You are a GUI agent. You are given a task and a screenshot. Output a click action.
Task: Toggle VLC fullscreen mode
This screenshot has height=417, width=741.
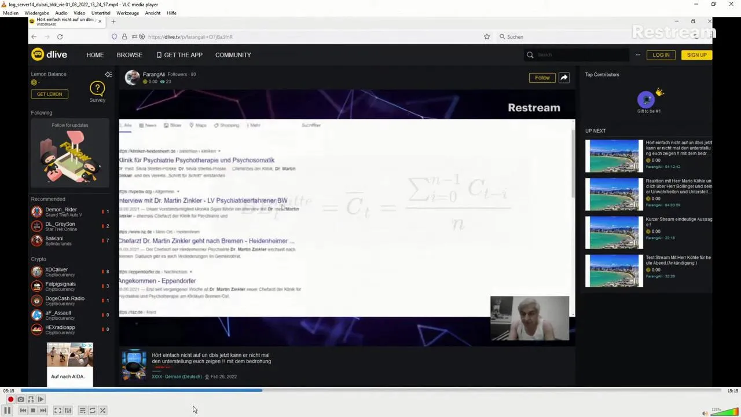[x=58, y=410]
